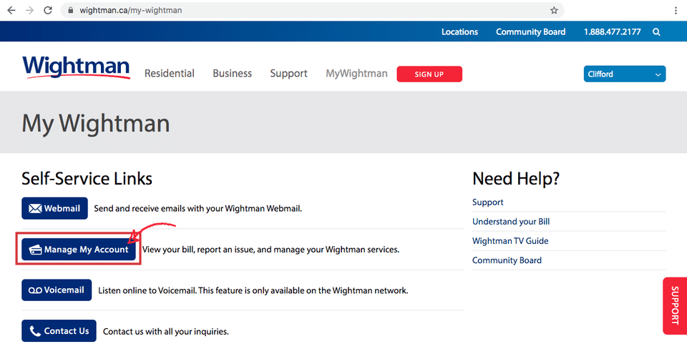687x359 pixels.
Task: Open site search with the magnifier icon
Action: pyautogui.click(x=656, y=32)
